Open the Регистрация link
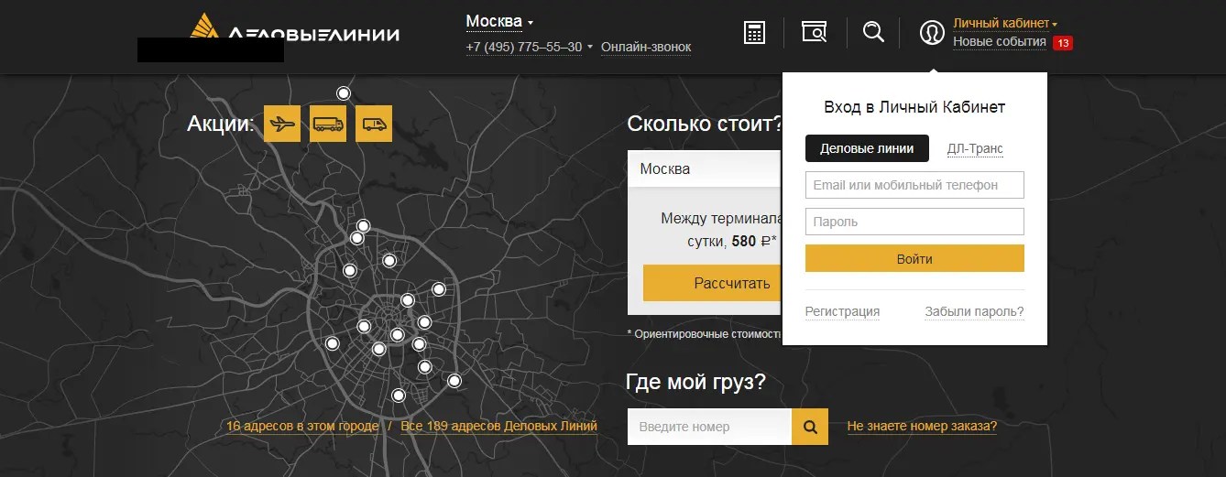 pyautogui.click(x=842, y=311)
